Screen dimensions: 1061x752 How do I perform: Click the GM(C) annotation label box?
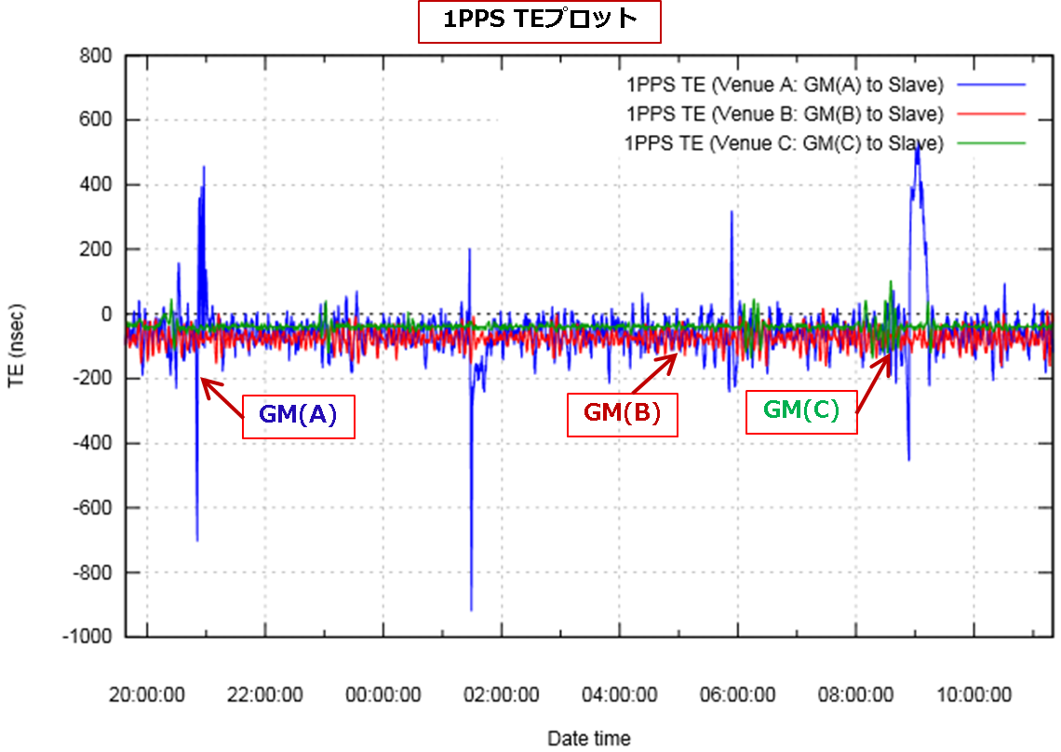pyautogui.click(x=800, y=410)
